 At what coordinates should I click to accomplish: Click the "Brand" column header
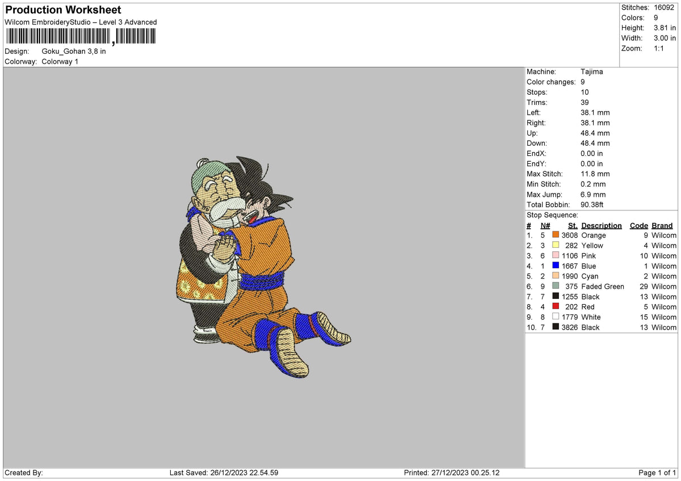pyautogui.click(x=662, y=225)
